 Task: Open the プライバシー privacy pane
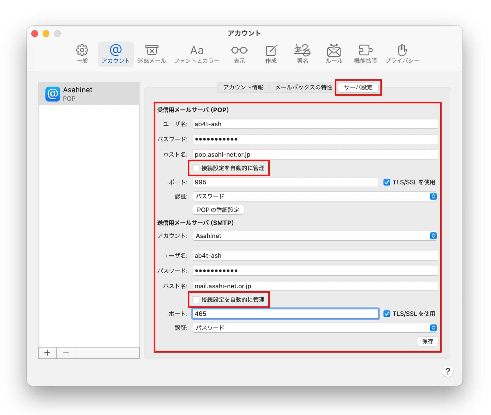[402, 54]
